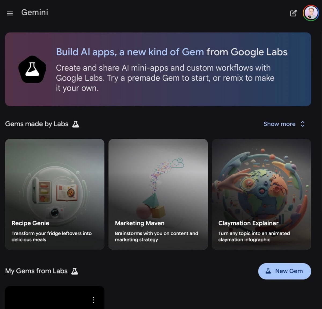This screenshot has width=322, height=309.
Task: Click the Gemini logo title
Action: (x=35, y=12)
